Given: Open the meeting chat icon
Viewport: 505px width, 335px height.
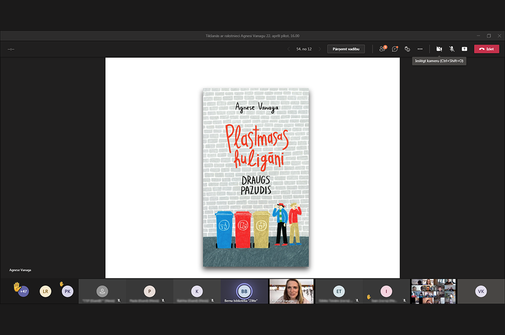Looking at the screenshot, I should [395, 49].
